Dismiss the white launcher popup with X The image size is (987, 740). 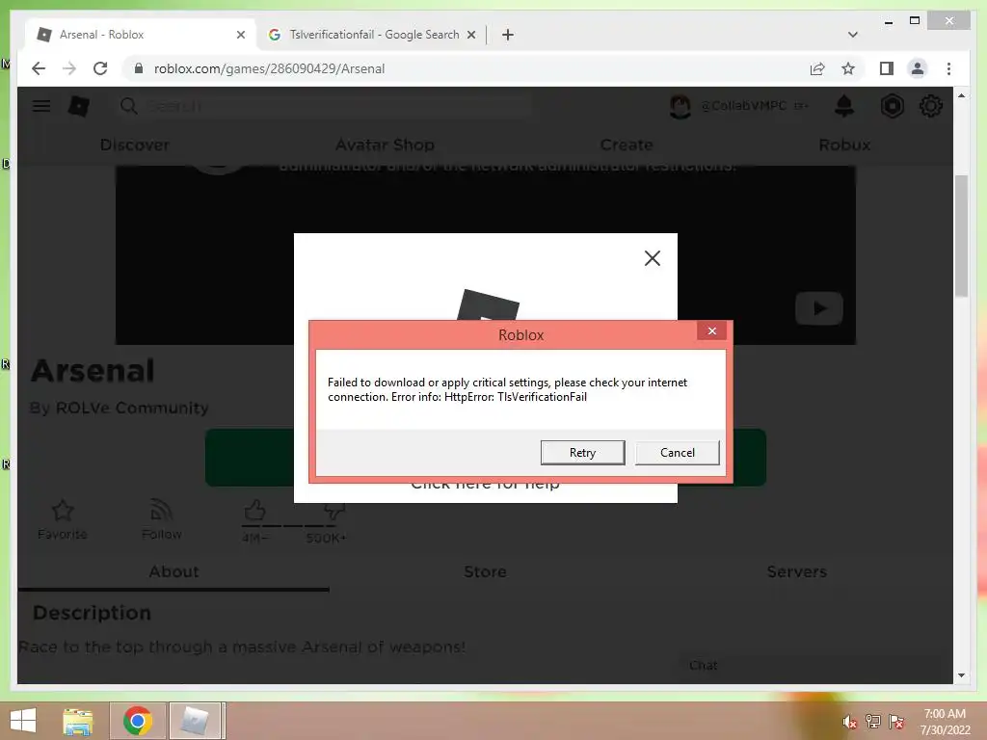pyautogui.click(x=653, y=258)
